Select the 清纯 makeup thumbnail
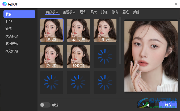This screenshot has width=180, height=111. (105, 30)
